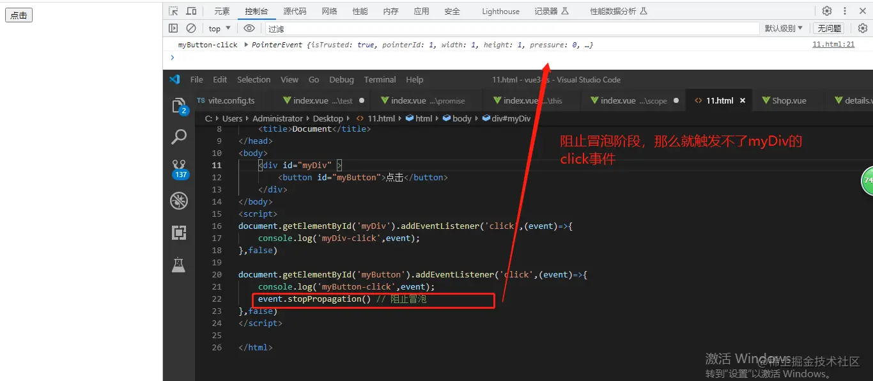Open VS Code Explorer icon
The width and height of the screenshot is (873, 381).
(x=179, y=106)
